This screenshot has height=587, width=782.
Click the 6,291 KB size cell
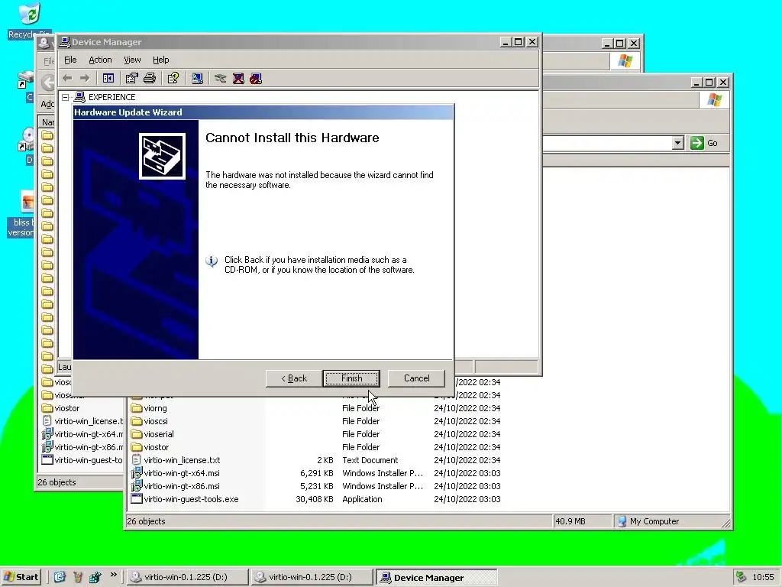(x=317, y=473)
